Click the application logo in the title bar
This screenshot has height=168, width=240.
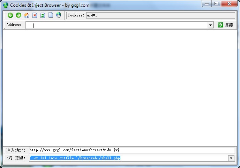6,5
